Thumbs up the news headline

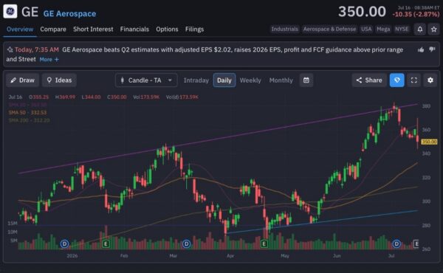421,49
